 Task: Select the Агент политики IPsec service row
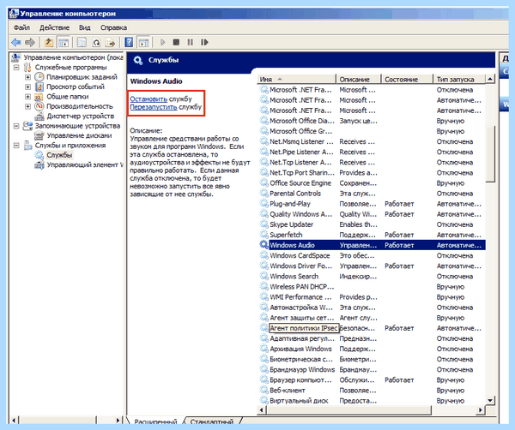pos(373,328)
